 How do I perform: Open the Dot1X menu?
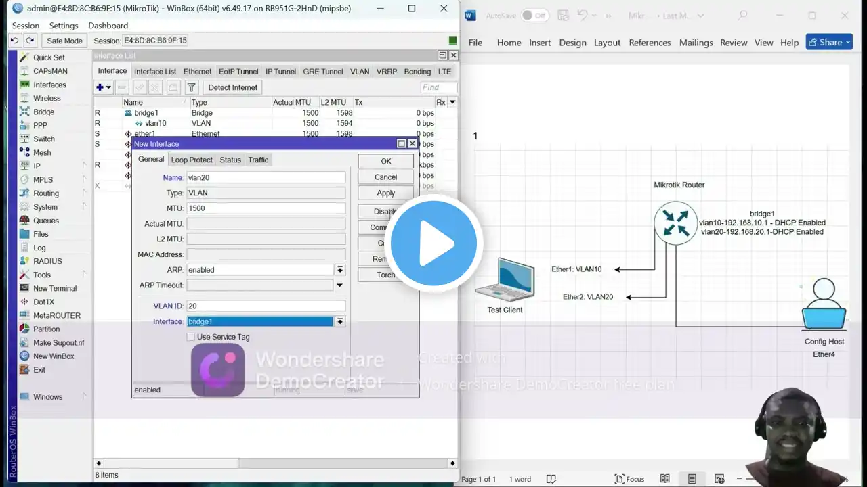[43, 302]
